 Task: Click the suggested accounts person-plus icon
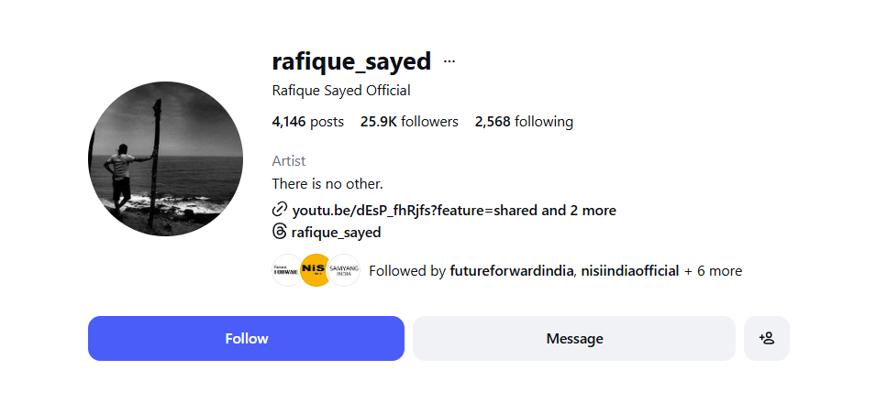[x=767, y=338]
